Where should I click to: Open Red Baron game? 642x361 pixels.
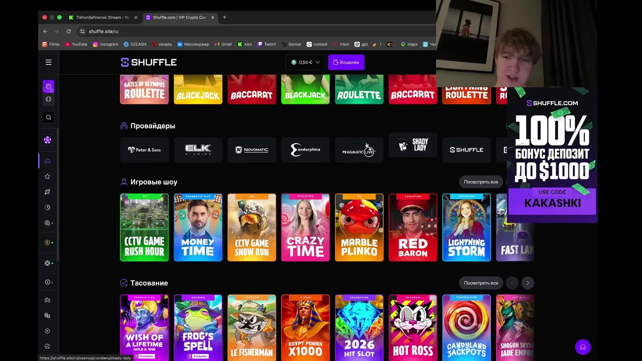pos(413,228)
